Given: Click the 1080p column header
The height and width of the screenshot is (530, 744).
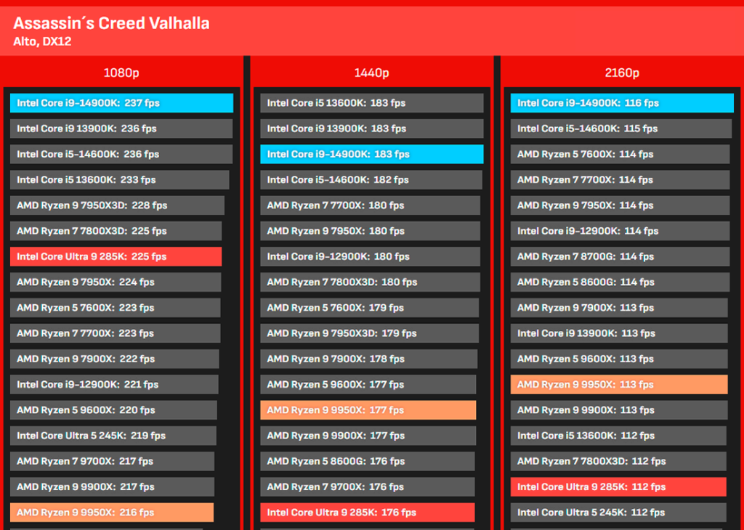Looking at the screenshot, I should point(121,73).
